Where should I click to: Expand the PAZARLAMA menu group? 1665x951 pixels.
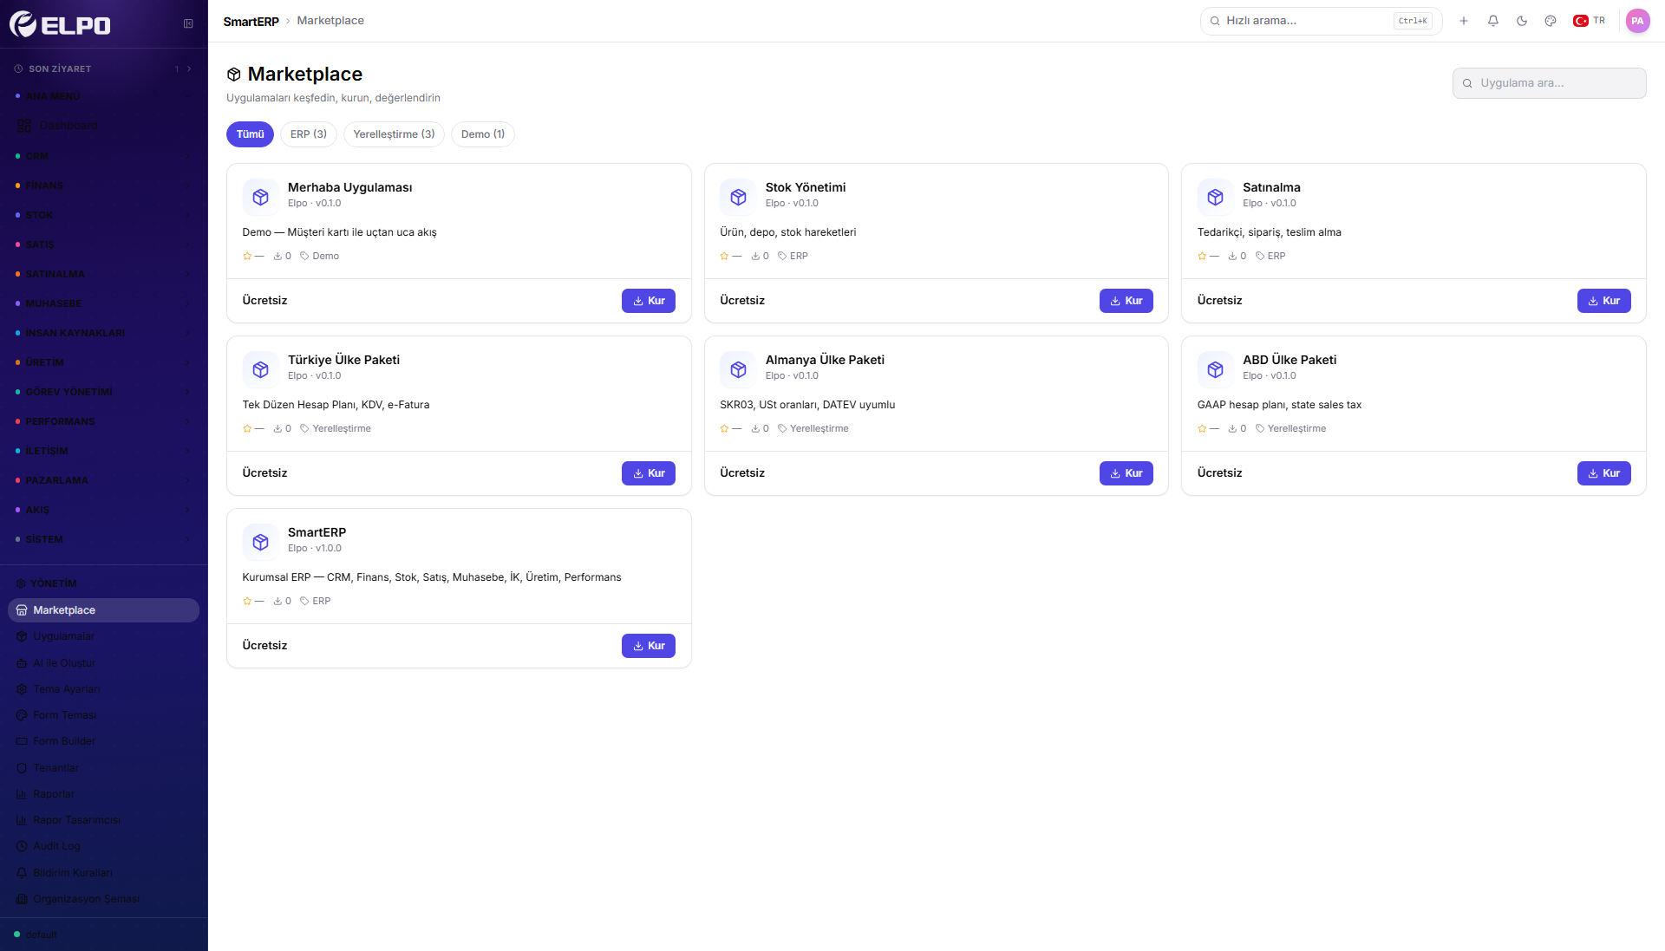(x=104, y=480)
